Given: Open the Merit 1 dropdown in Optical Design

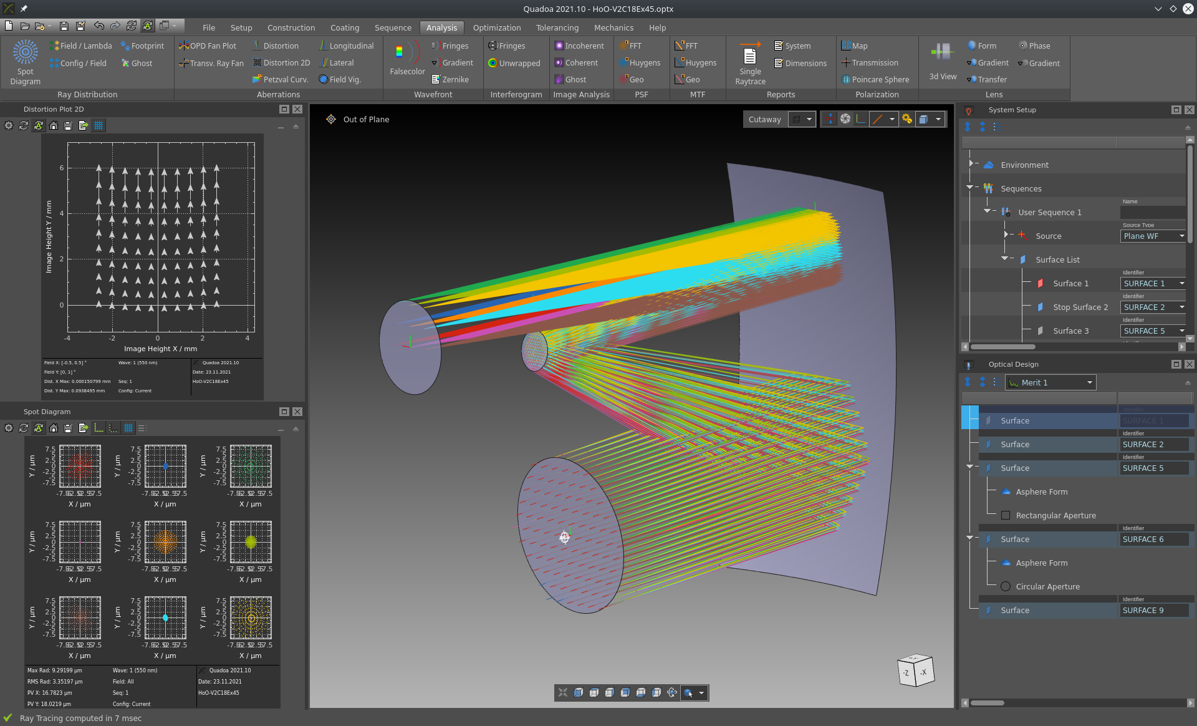Looking at the screenshot, I should 1050,382.
